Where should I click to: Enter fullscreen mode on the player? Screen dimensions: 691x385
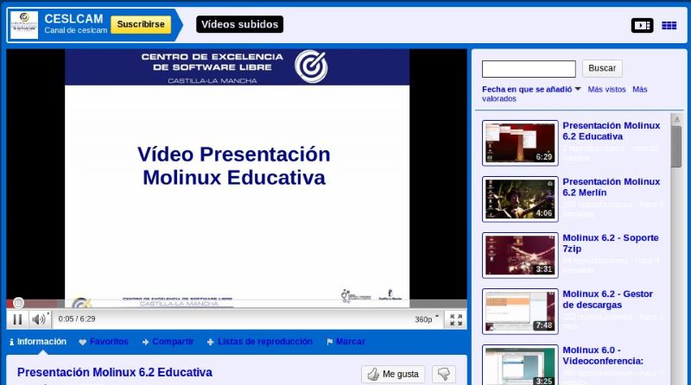tap(456, 319)
